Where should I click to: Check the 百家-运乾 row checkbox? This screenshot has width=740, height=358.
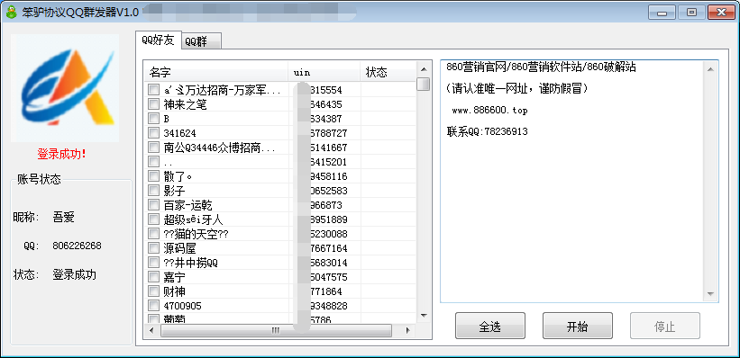click(x=153, y=205)
